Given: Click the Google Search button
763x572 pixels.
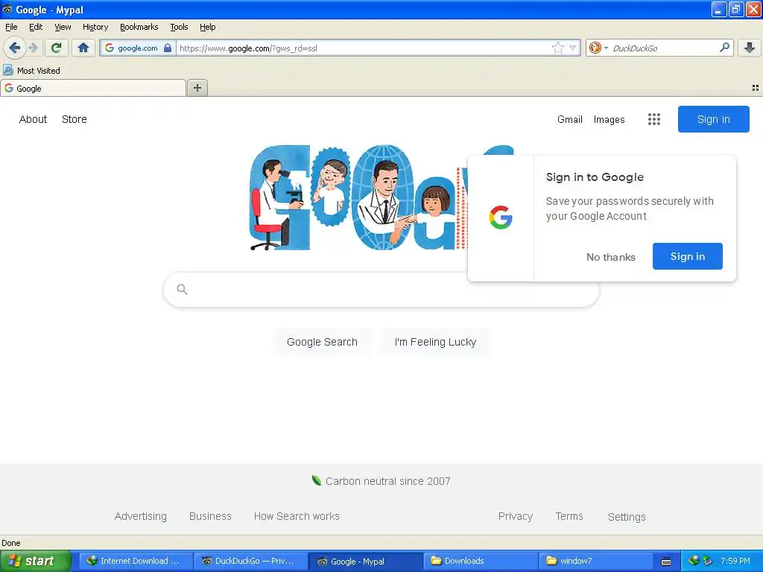Looking at the screenshot, I should 322,342.
